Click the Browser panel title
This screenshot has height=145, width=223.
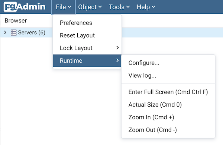click(16, 21)
